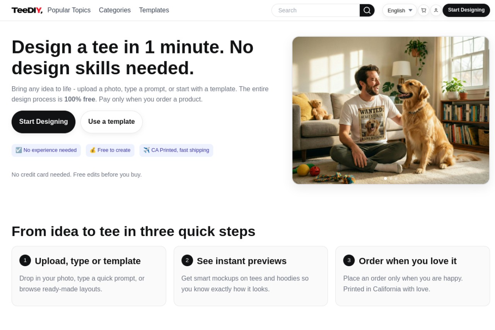Click the step 1 number badge
The height and width of the screenshot is (330, 495).
click(x=25, y=260)
